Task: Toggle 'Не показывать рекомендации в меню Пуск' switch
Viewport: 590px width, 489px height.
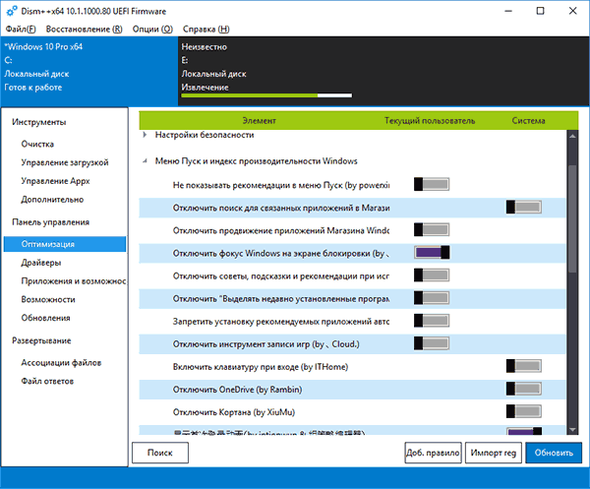Action: click(x=432, y=184)
